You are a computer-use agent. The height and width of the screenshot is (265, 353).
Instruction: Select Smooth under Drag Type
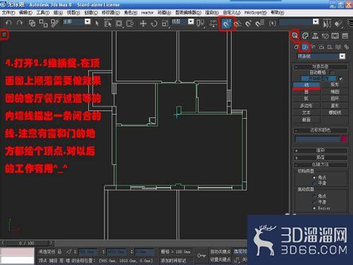[x=314, y=202]
